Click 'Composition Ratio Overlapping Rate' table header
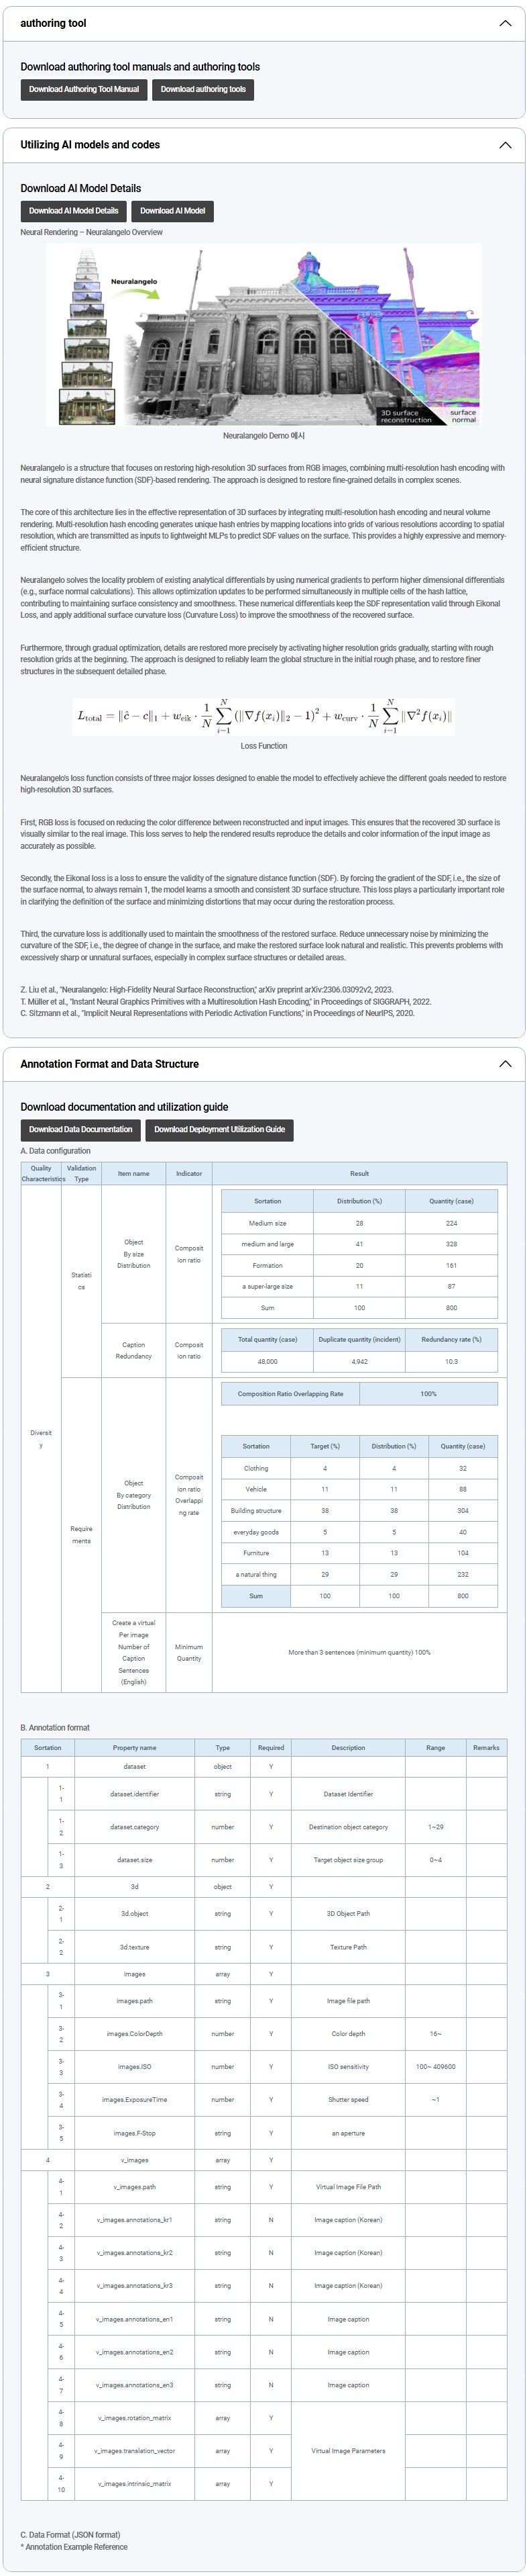 (x=290, y=1393)
